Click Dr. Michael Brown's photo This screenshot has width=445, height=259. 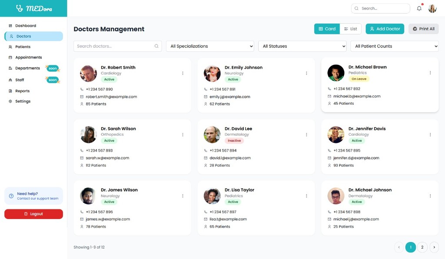point(336,73)
